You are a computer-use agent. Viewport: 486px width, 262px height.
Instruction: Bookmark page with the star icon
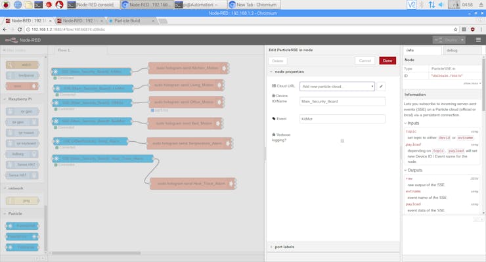[x=456, y=30]
